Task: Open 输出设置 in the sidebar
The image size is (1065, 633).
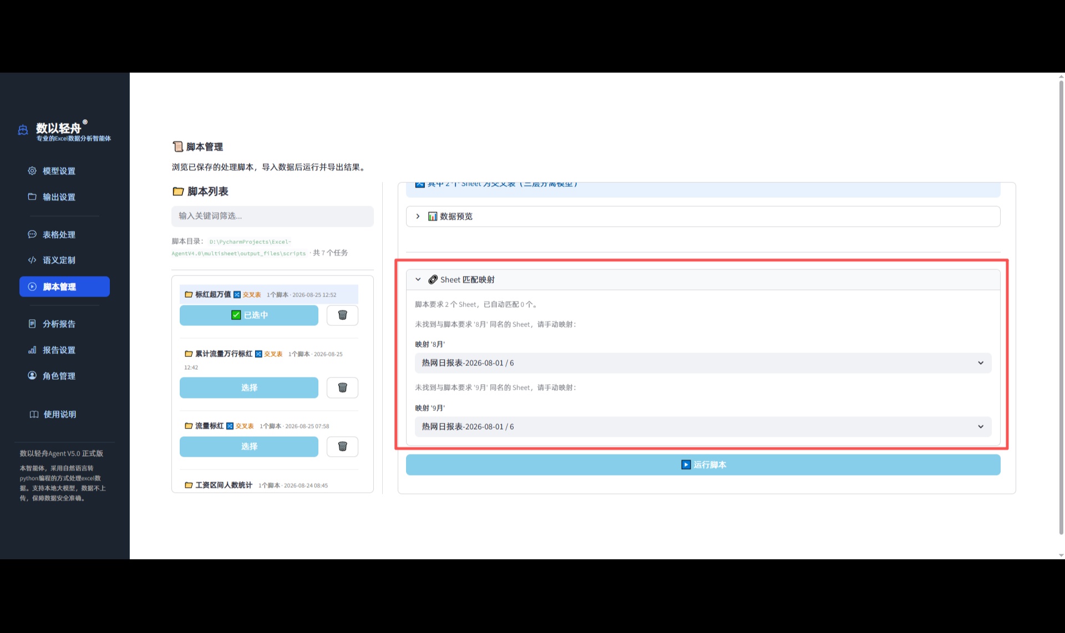Action: [x=59, y=197]
